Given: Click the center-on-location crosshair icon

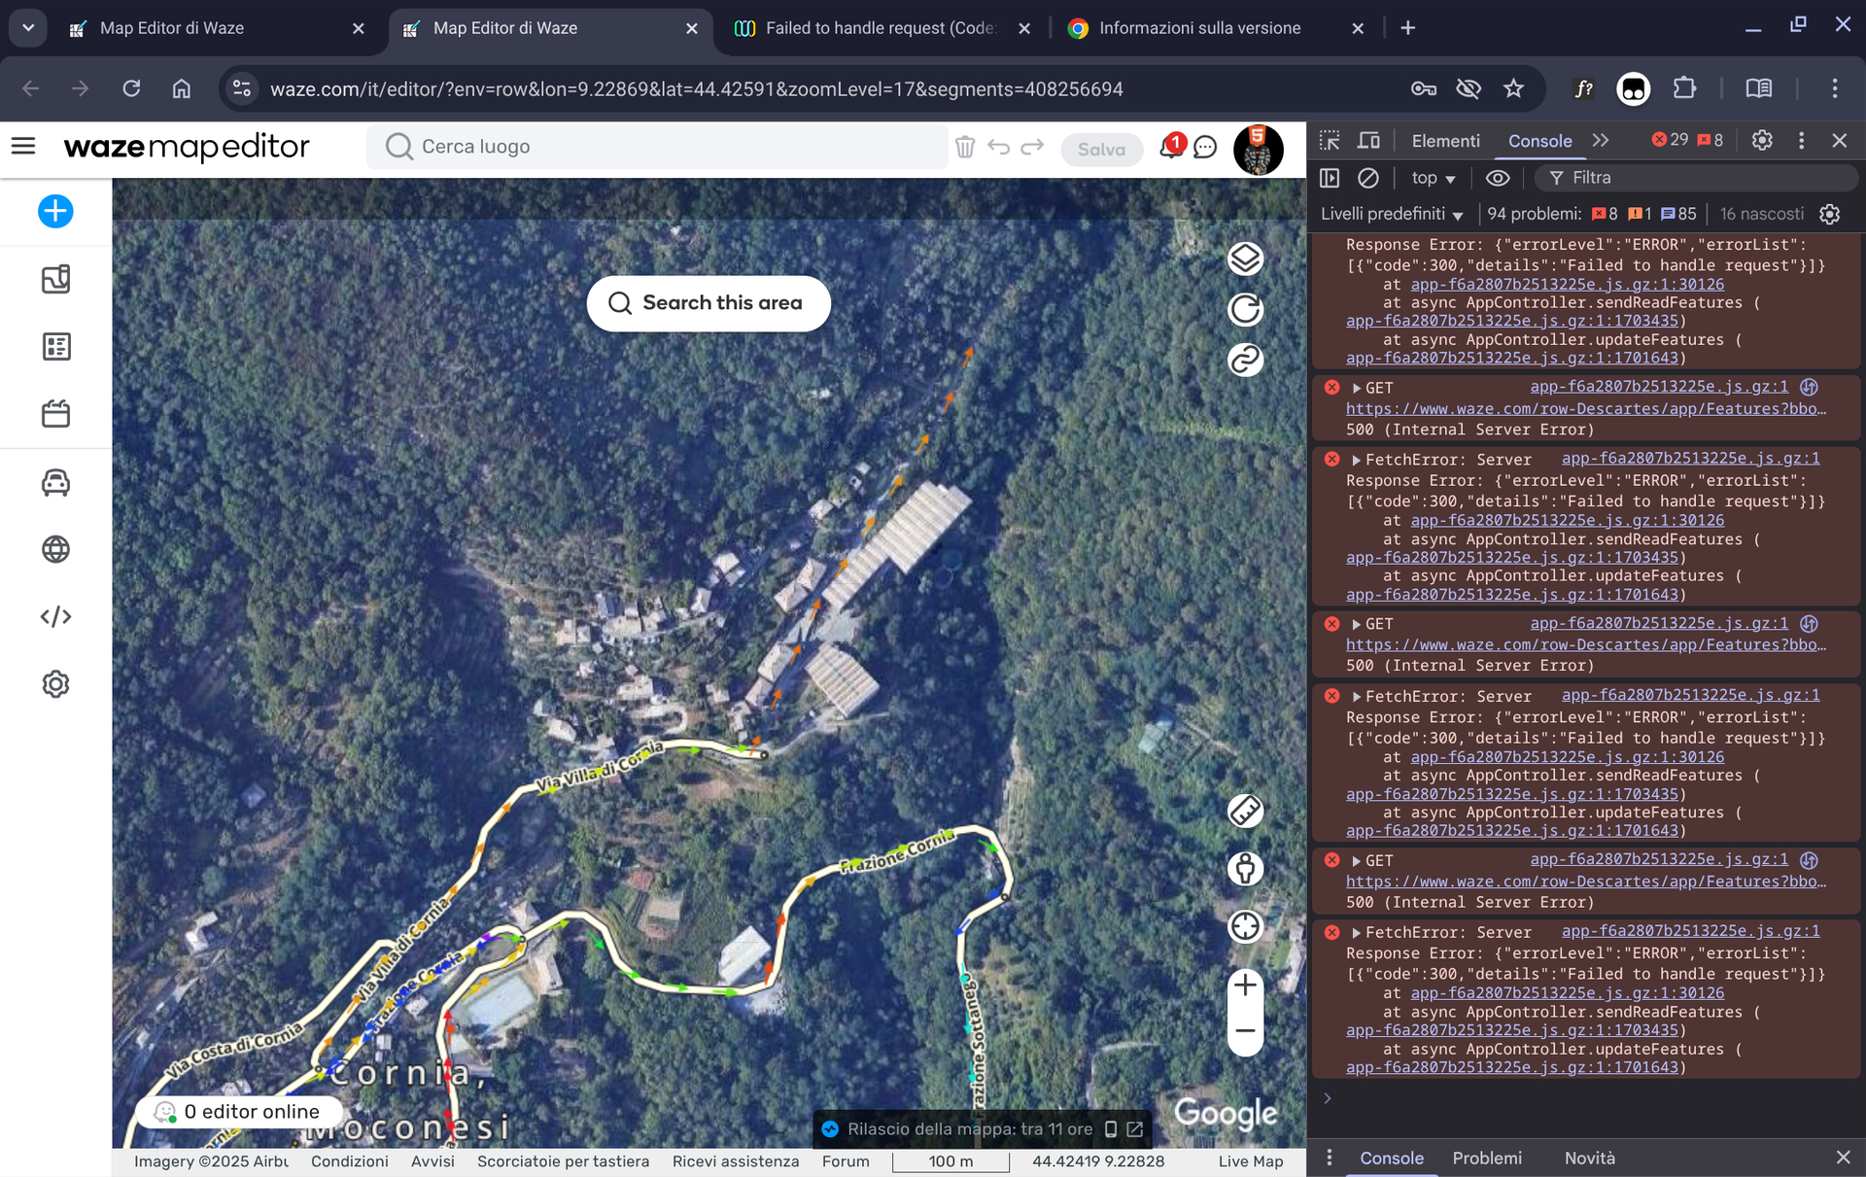Looking at the screenshot, I should point(1245,926).
